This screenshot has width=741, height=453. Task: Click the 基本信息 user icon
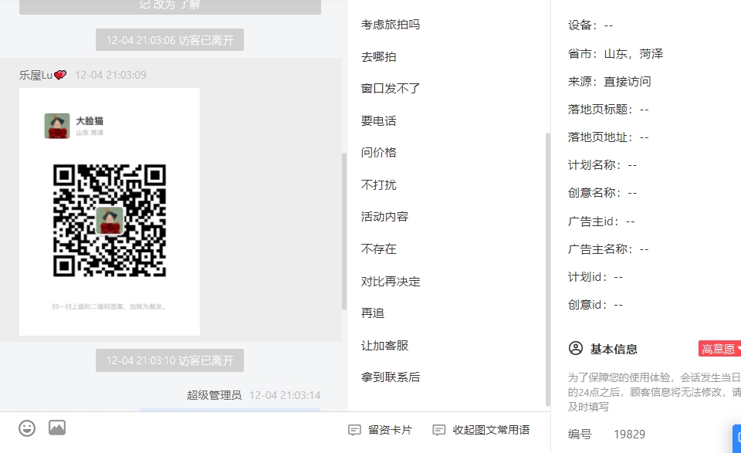pos(576,349)
